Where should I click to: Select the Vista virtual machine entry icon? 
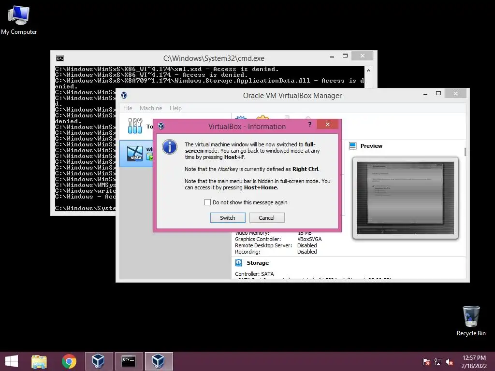point(135,154)
